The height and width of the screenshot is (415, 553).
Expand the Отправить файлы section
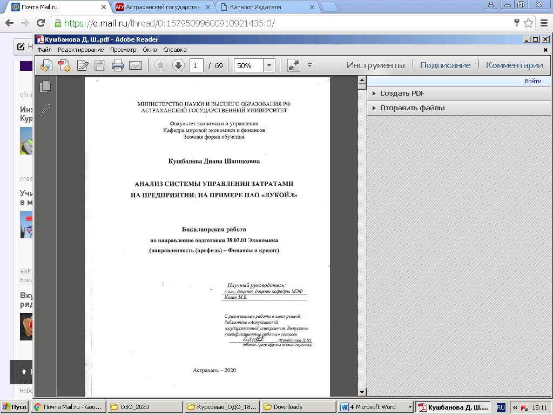pyautogui.click(x=458, y=108)
